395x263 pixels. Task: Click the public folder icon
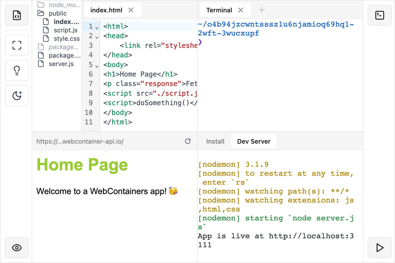[x=41, y=13]
